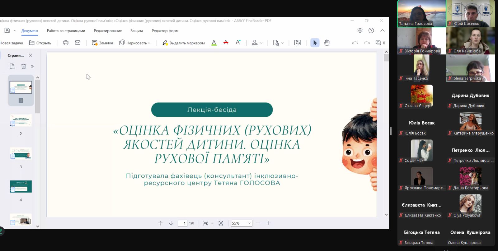The width and height of the screenshot is (498, 251).
Task: Activate the Hand pan tool
Action: [327, 43]
